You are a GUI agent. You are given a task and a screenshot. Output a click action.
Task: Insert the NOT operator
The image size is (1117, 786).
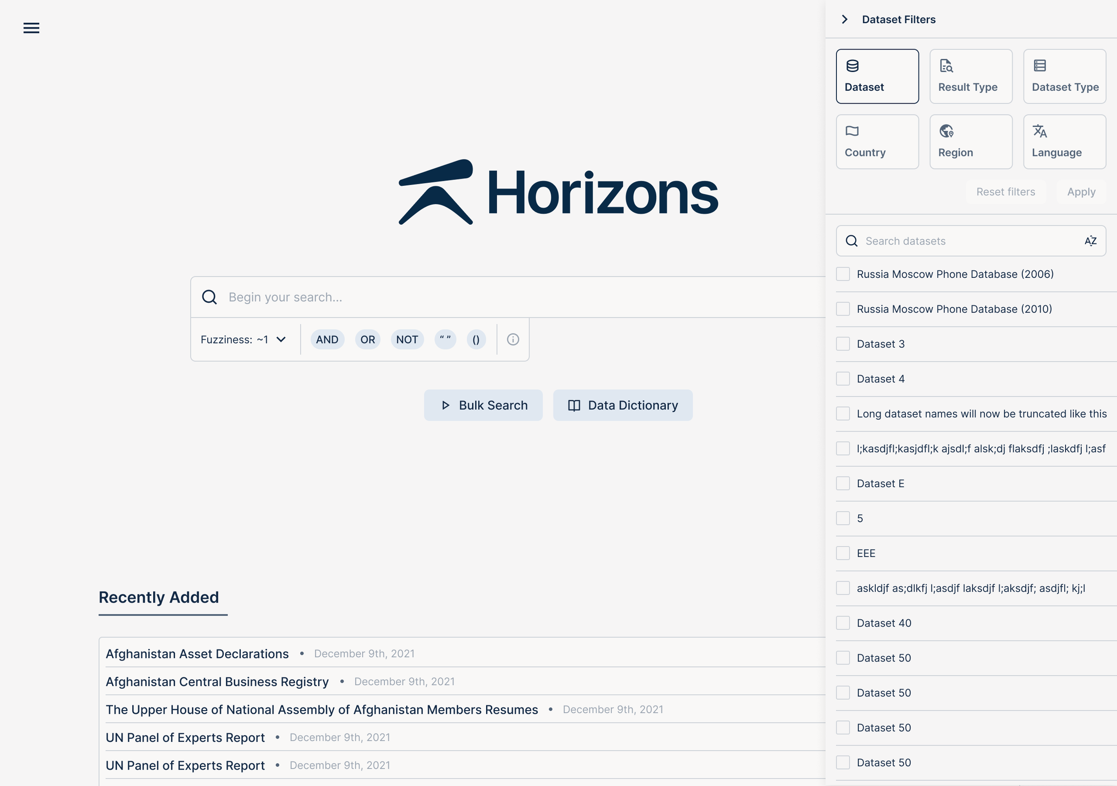407,339
